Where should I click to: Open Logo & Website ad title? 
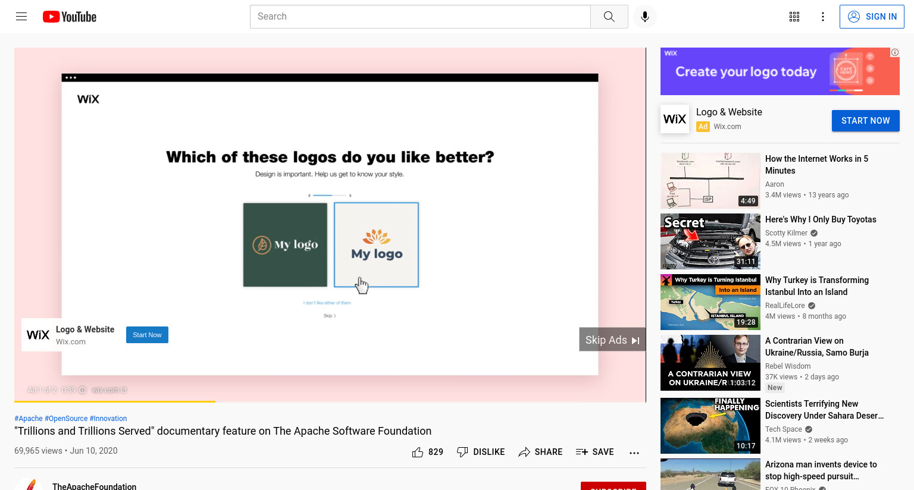tap(729, 112)
